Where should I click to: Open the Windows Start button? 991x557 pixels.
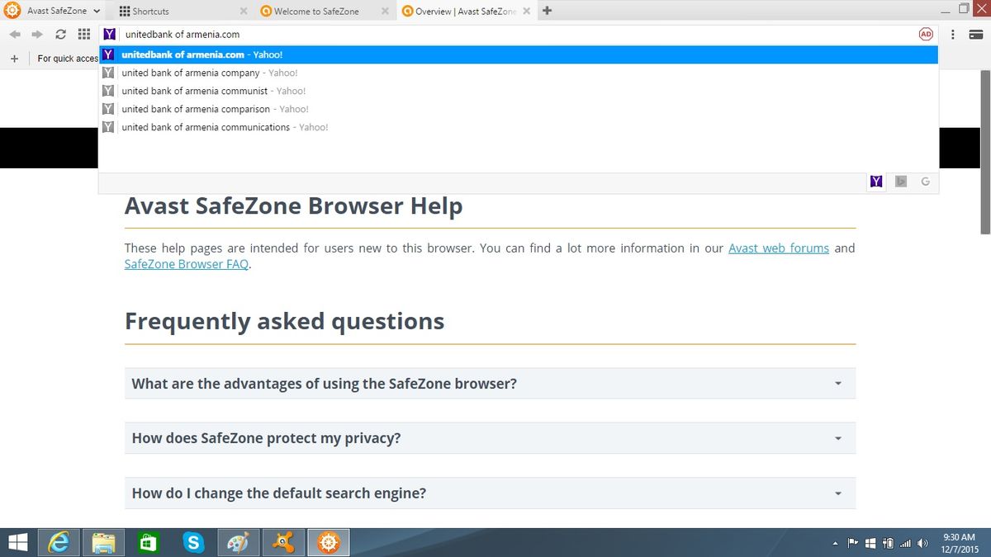17,542
